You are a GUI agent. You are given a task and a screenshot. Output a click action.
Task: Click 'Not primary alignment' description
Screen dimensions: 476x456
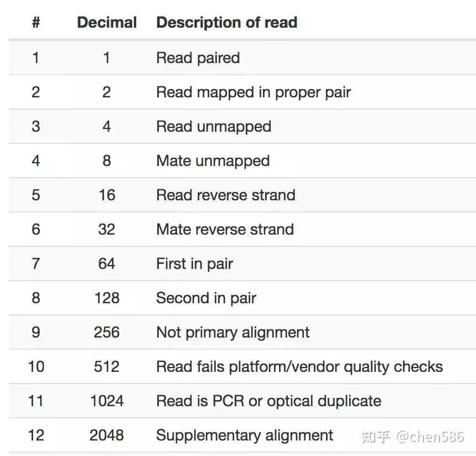point(232,332)
